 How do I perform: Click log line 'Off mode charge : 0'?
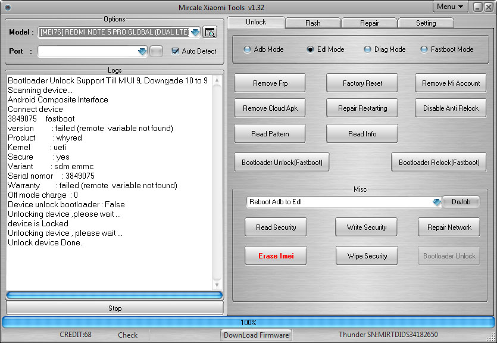pos(43,195)
